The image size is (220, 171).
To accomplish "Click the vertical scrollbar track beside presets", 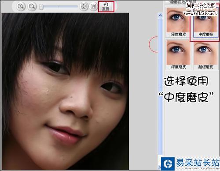I will (160, 87).
